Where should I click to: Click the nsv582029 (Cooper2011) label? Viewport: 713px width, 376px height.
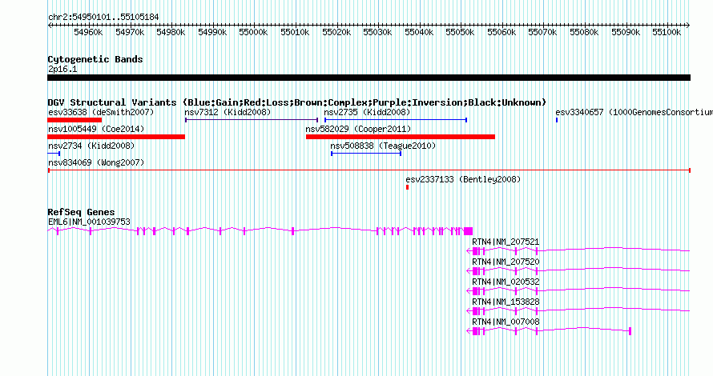[x=358, y=129]
